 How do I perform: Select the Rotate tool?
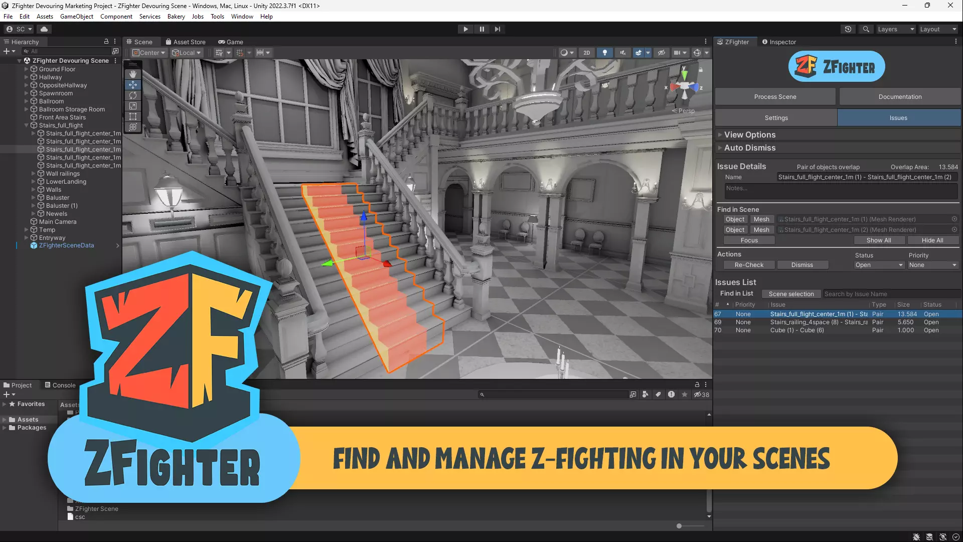coord(133,95)
